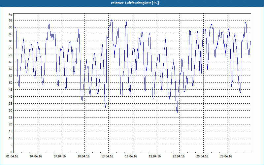Click the 70 y-axis label

(11, 55)
